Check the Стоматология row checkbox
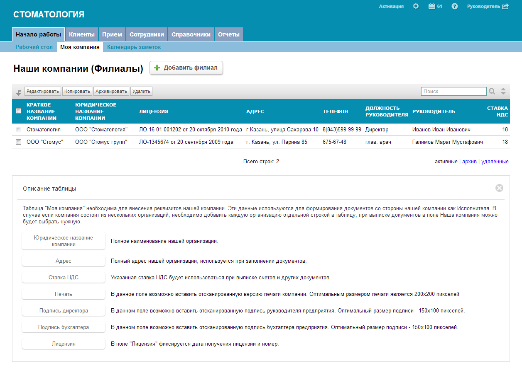The width and height of the screenshot is (522, 368). pyautogui.click(x=18, y=130)
